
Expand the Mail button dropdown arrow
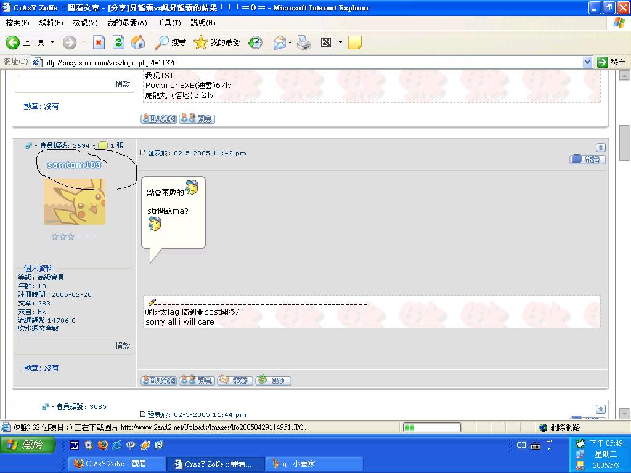(x=290, y=42)
